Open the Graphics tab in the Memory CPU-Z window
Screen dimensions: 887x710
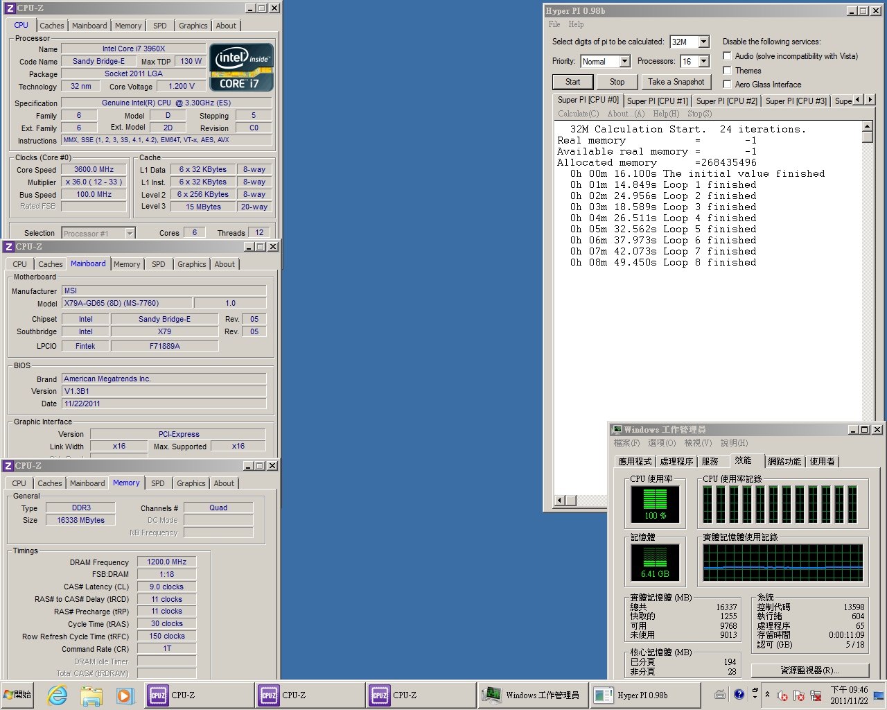[191, 483]
